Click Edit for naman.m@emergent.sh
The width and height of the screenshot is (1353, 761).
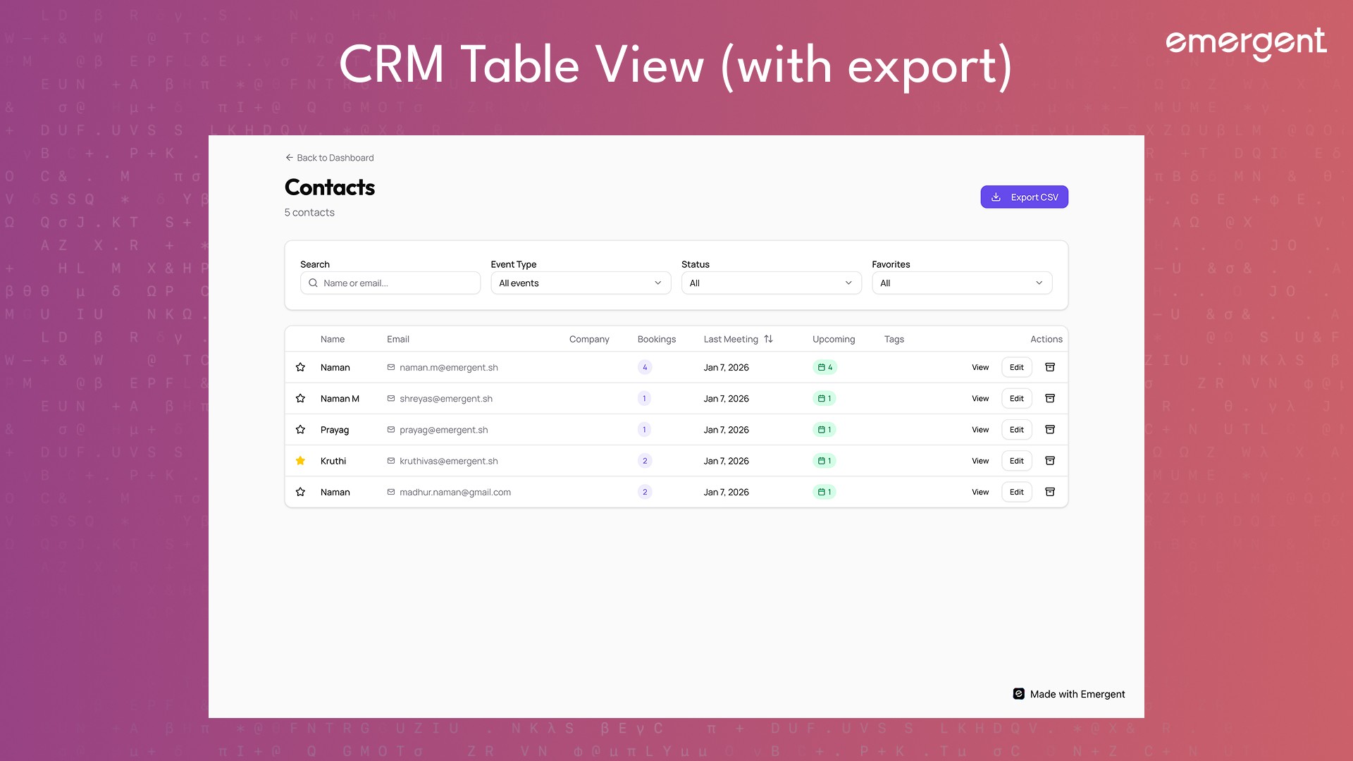click(1016, 367)
